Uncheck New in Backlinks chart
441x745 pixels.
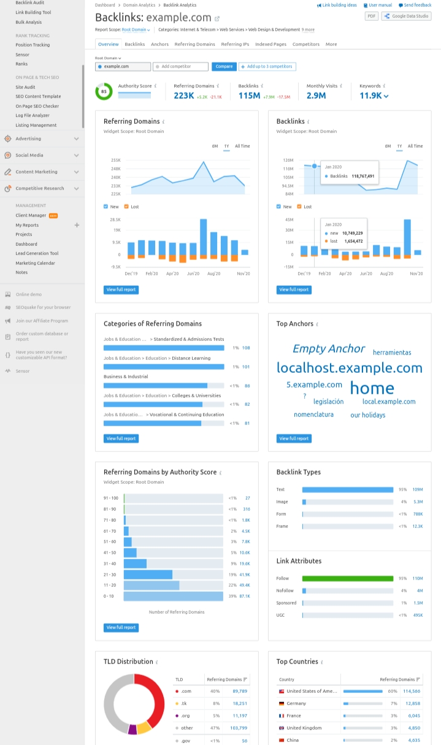pos(279,207)
